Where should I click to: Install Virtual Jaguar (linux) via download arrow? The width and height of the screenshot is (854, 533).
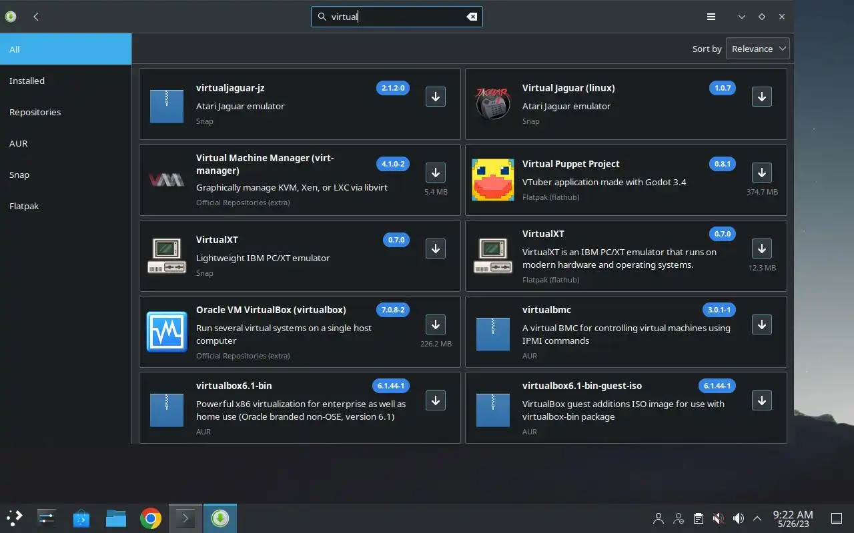click(x=762, y=97)
